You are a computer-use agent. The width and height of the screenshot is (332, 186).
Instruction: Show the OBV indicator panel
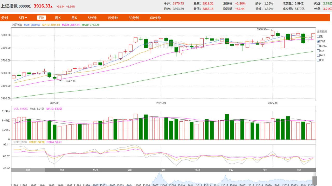click(231, 170)
